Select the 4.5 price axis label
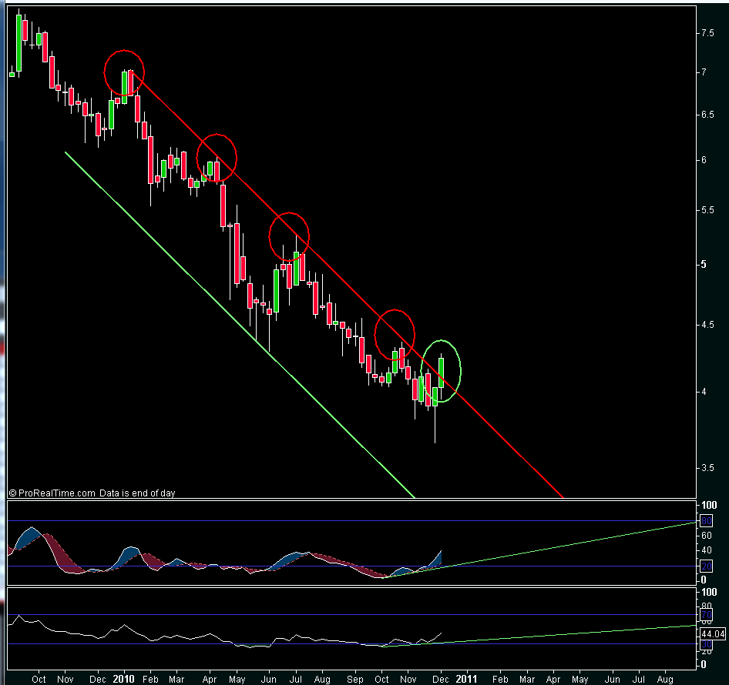This screenshot has width=729, height=685. (x=707, y=325)
